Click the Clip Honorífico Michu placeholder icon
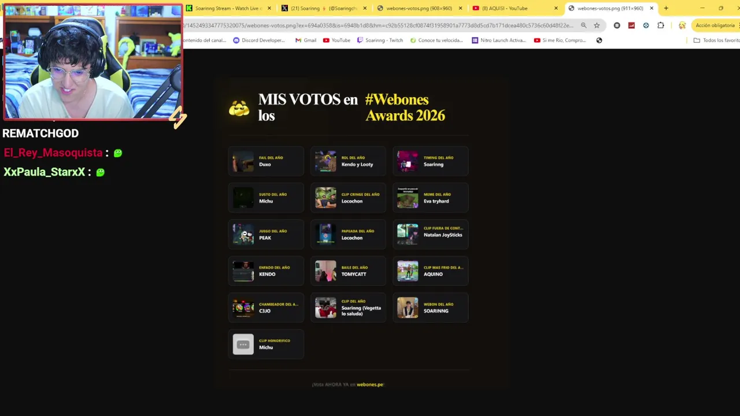Screen dimensions: 740x416 click(243, 344)
